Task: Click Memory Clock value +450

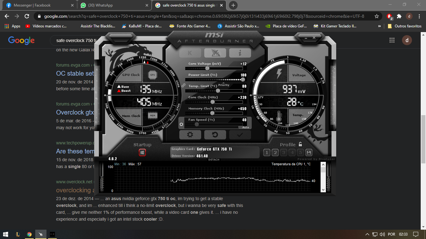Action: (x=242, y=109)
